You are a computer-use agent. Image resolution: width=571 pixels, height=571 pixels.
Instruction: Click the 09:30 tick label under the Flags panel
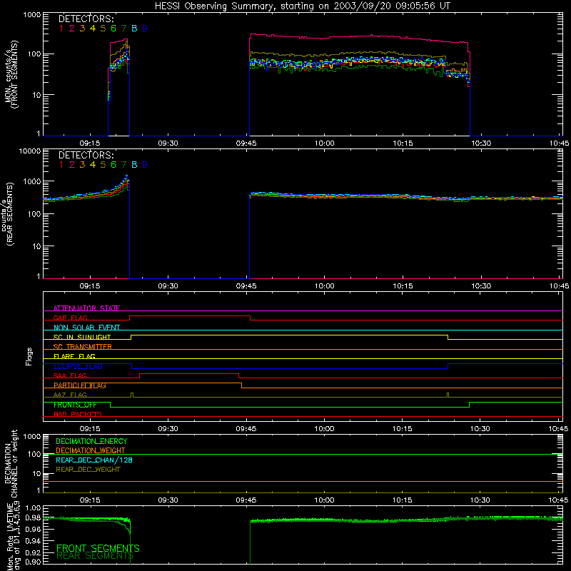point(168,429)
